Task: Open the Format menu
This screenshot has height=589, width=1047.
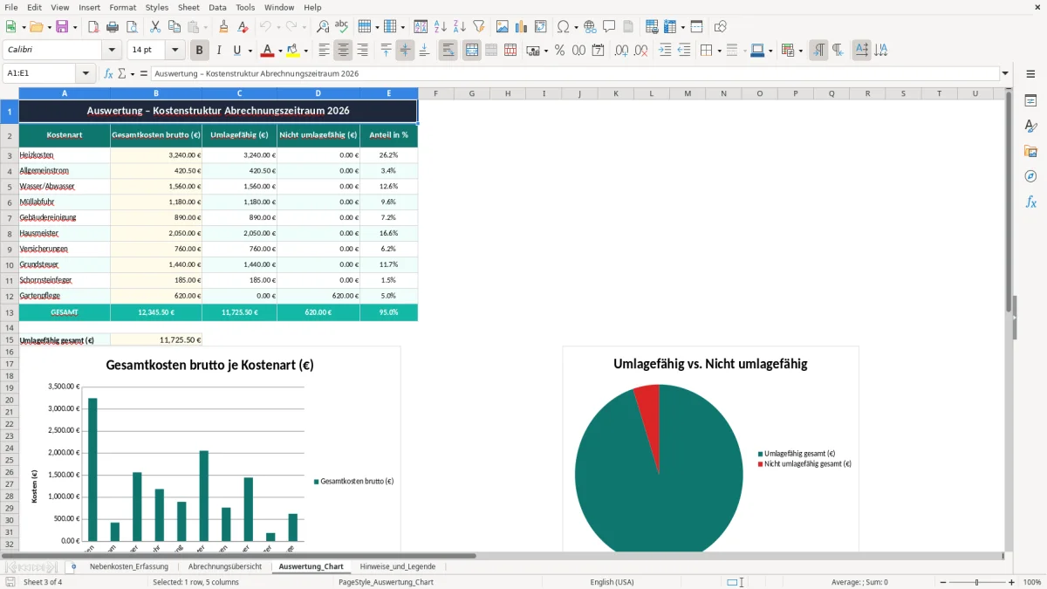Action: [122, 7]
